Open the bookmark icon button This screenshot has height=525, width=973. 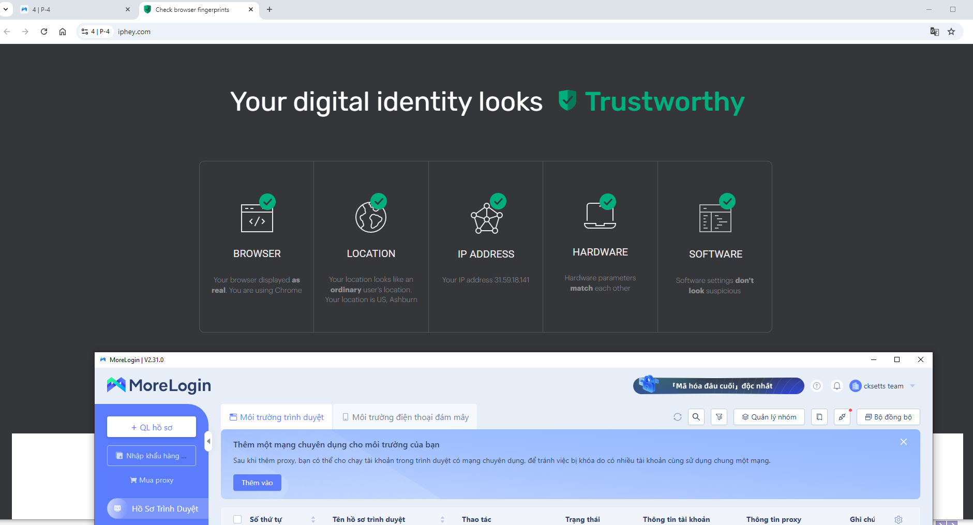coord(819,417)
